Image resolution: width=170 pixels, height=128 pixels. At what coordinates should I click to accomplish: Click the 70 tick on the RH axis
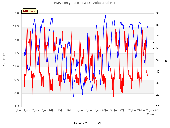[x=158, y=37]
